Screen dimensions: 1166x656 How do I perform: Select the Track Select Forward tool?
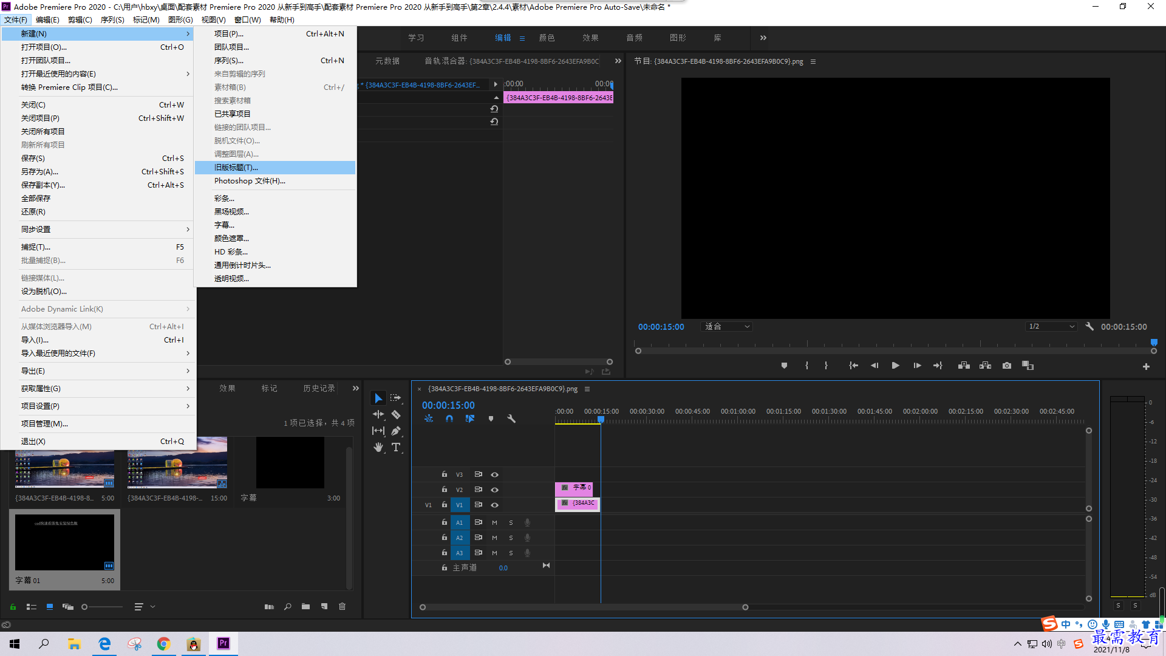click(396, 398)
